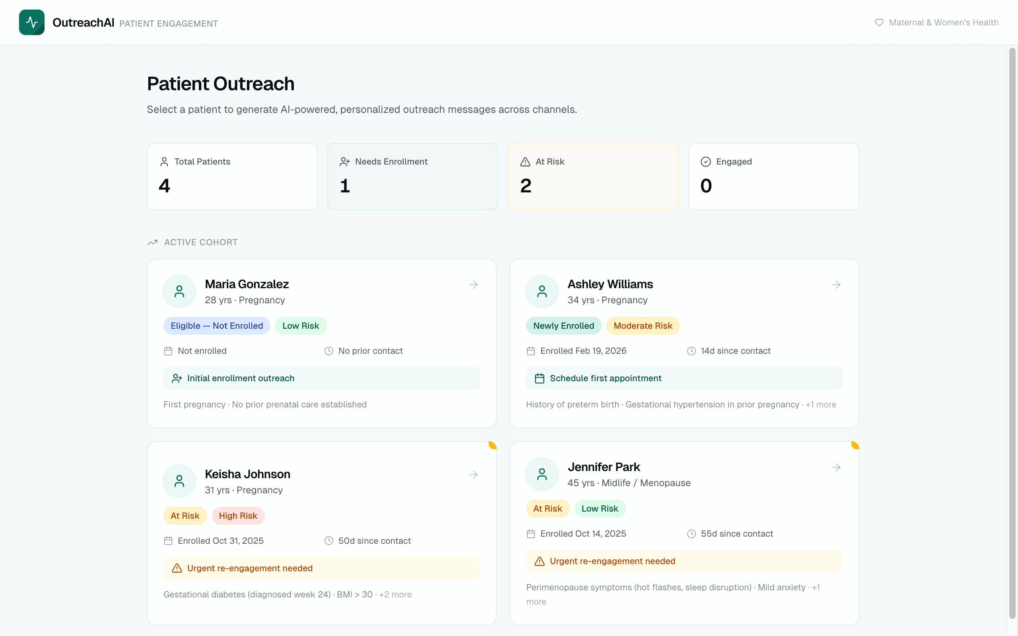Click the heart icon next to Maternal & Women's Health
The image size is (1018, 636).
(x=880, y=22)
